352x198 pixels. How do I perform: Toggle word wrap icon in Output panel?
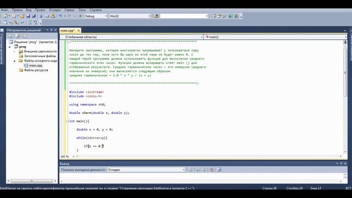click(x=219, y=170)
